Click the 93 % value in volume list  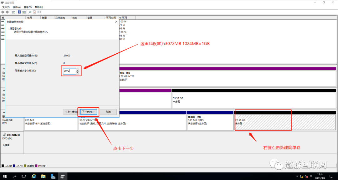coord(122,29)
